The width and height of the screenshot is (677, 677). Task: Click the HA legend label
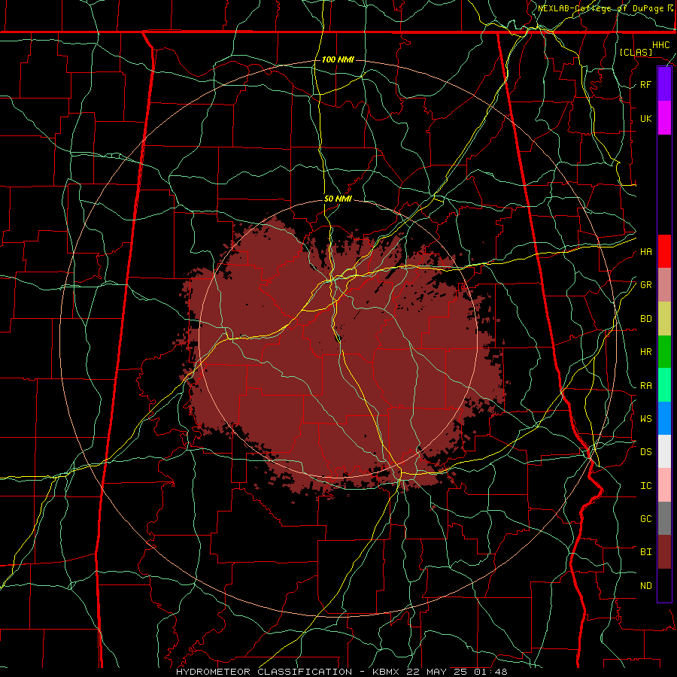(645, 252)
